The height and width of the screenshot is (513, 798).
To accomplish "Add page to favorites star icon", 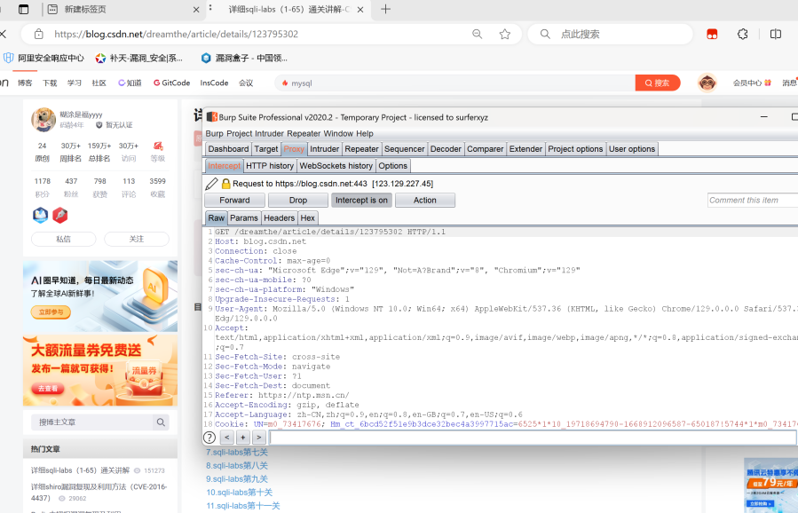I will pyautogui.click(x=505, y=34).
